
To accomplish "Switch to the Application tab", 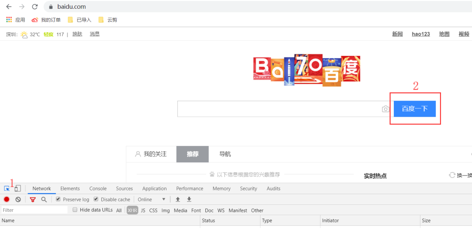I will pos(154,189).
